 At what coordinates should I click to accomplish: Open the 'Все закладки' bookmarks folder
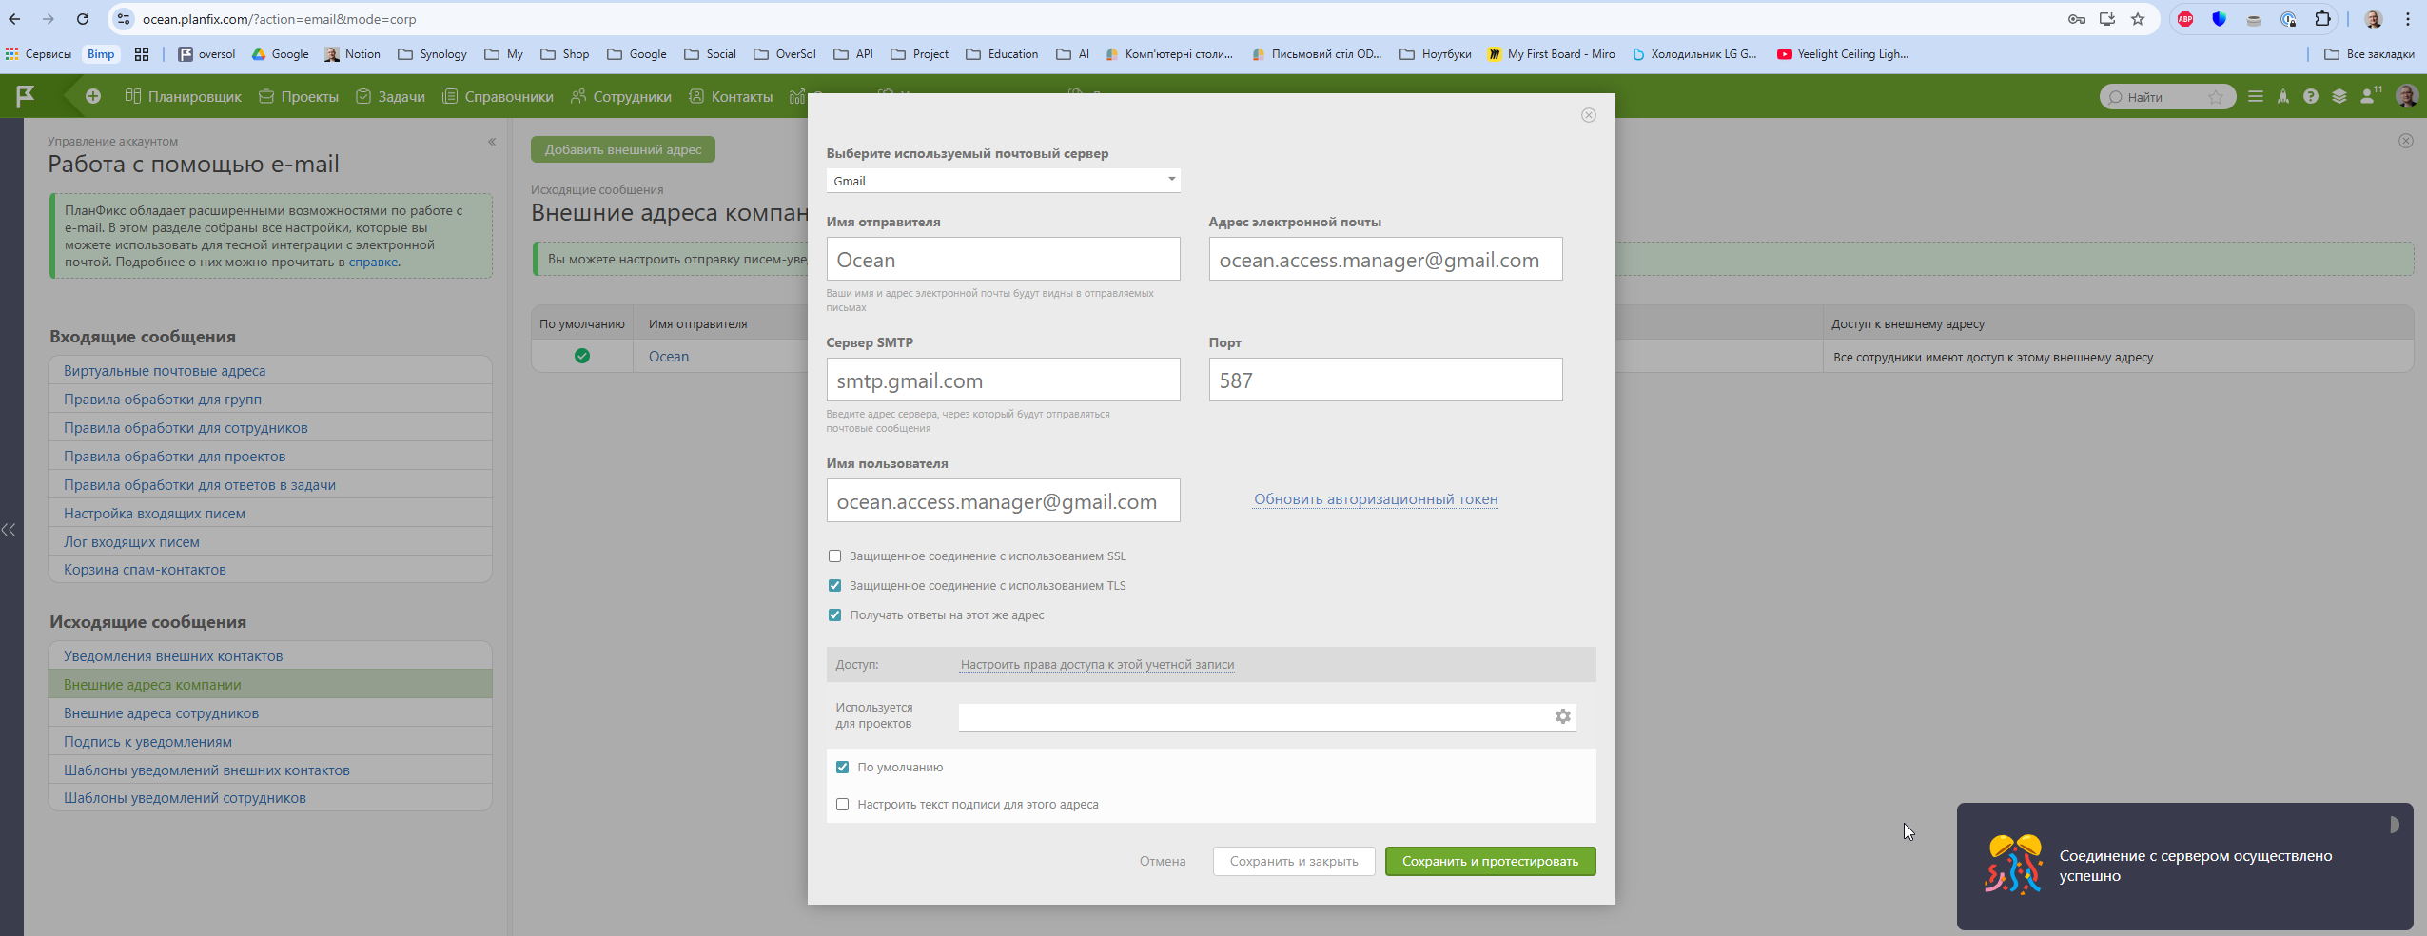(2368, 54)
